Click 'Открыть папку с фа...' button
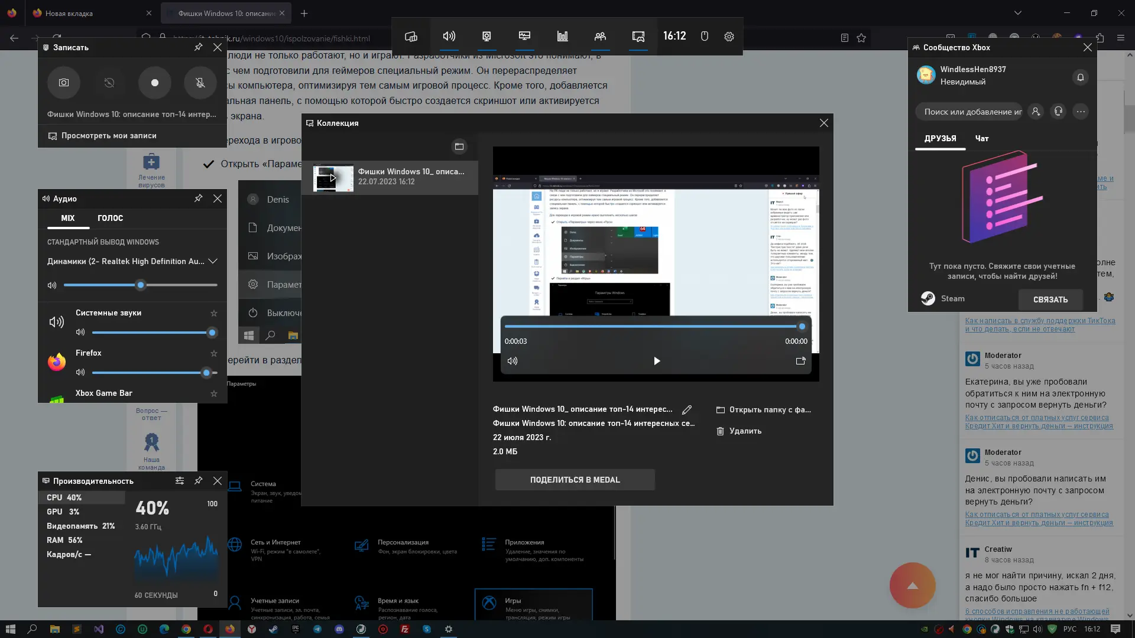This screenshot has height=638, width=1135. coord(763,409)
